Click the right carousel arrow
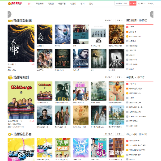 [152, 14]
